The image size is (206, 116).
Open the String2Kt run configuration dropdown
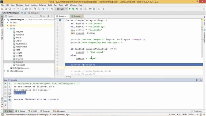[x=61, y=9]
